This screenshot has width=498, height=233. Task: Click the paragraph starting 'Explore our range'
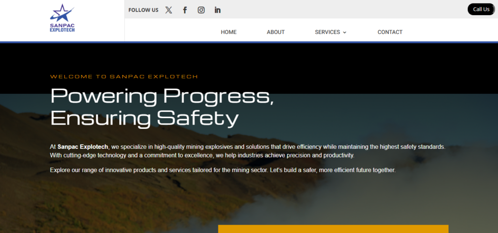point(223,170)
